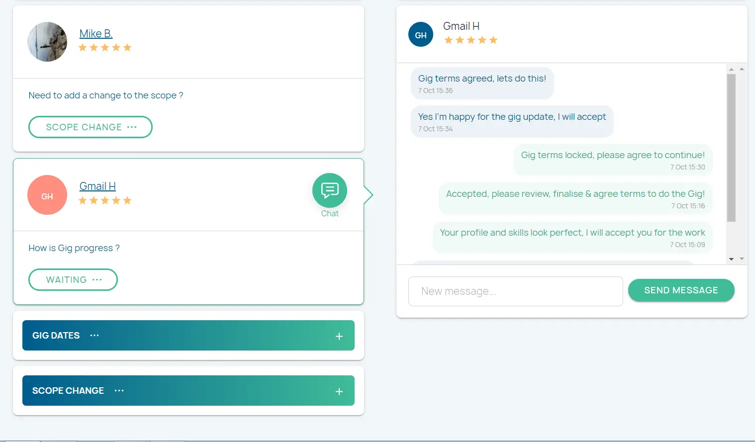
Task: Click the chat scrollbar thumb
Action: (x=731, y=147)
